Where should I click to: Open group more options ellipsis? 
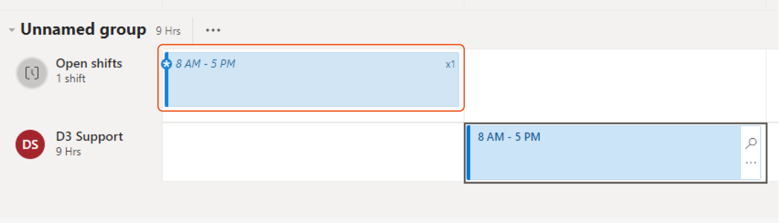click(x=213, y=30)
